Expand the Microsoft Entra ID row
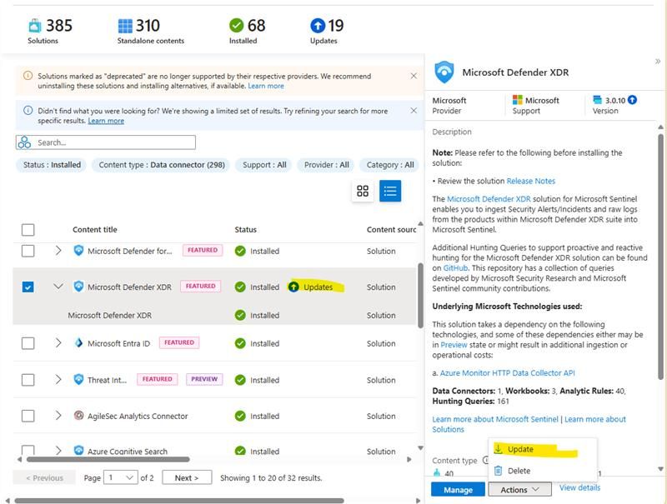 pyautogui.click(x=58, y=343)
